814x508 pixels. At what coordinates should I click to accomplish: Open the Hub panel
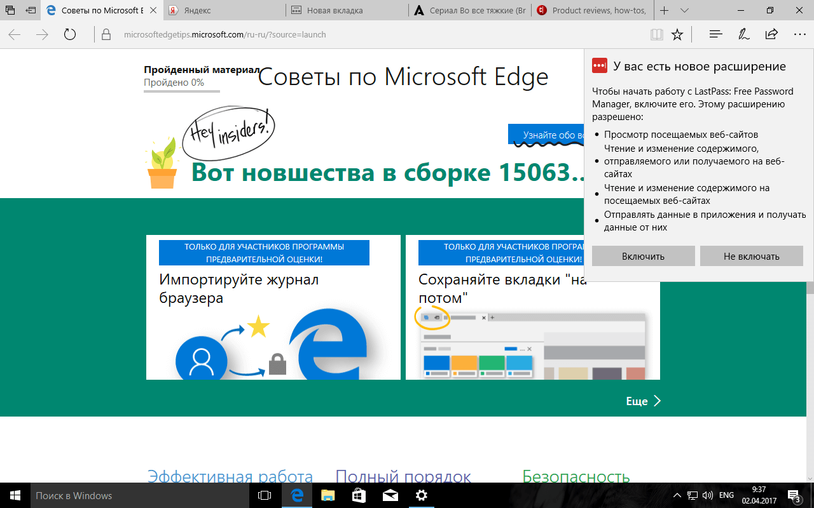[x=715, y=34]
